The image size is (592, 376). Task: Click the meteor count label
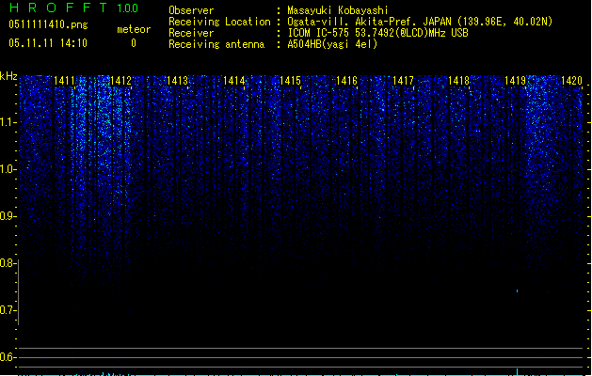(x=134, y=29)
